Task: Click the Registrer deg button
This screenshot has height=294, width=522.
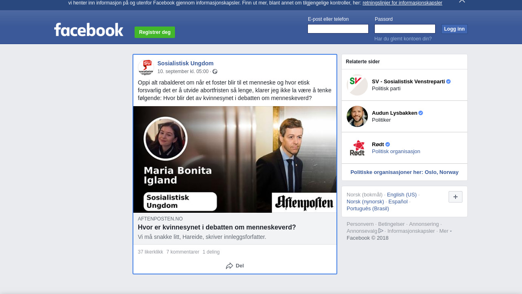Action: [x=155, y=32]
